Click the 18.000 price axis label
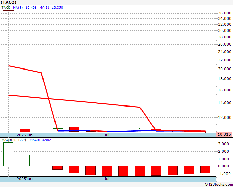Image resolution: width=233 pixels, height=187 pixels. (224, 79)
